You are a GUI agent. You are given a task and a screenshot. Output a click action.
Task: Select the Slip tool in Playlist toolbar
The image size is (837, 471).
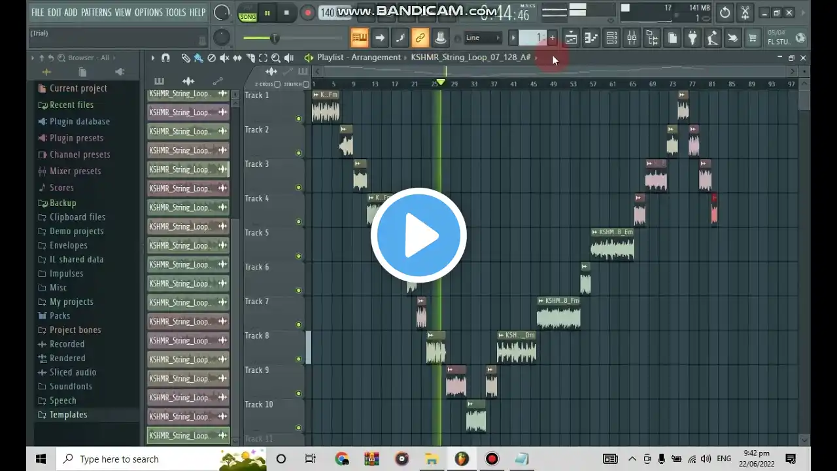pyautogui.click(x=237, y=58)
